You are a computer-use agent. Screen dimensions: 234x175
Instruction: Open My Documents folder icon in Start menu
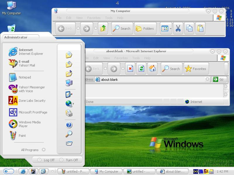click(69, 55)
